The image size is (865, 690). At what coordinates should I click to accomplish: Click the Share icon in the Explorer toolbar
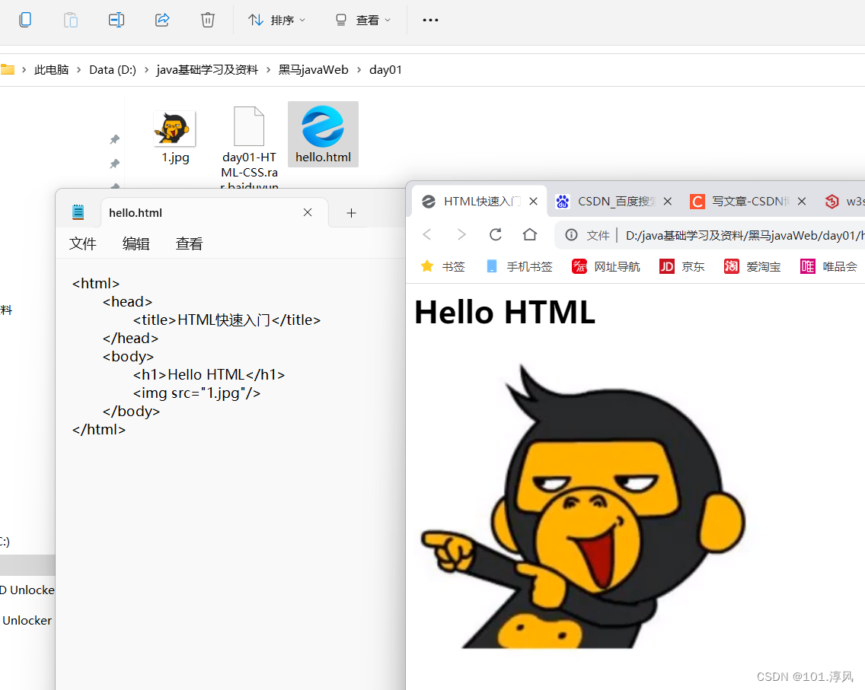[162, 20]
